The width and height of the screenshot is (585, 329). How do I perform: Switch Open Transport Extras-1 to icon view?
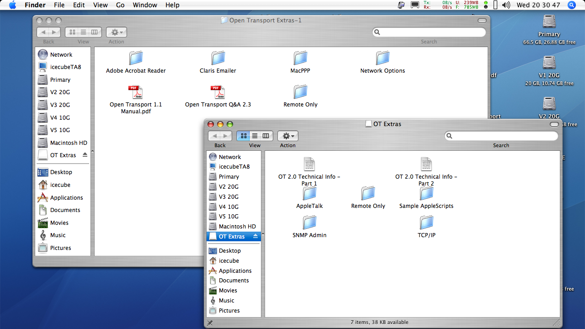click(72, 32)
